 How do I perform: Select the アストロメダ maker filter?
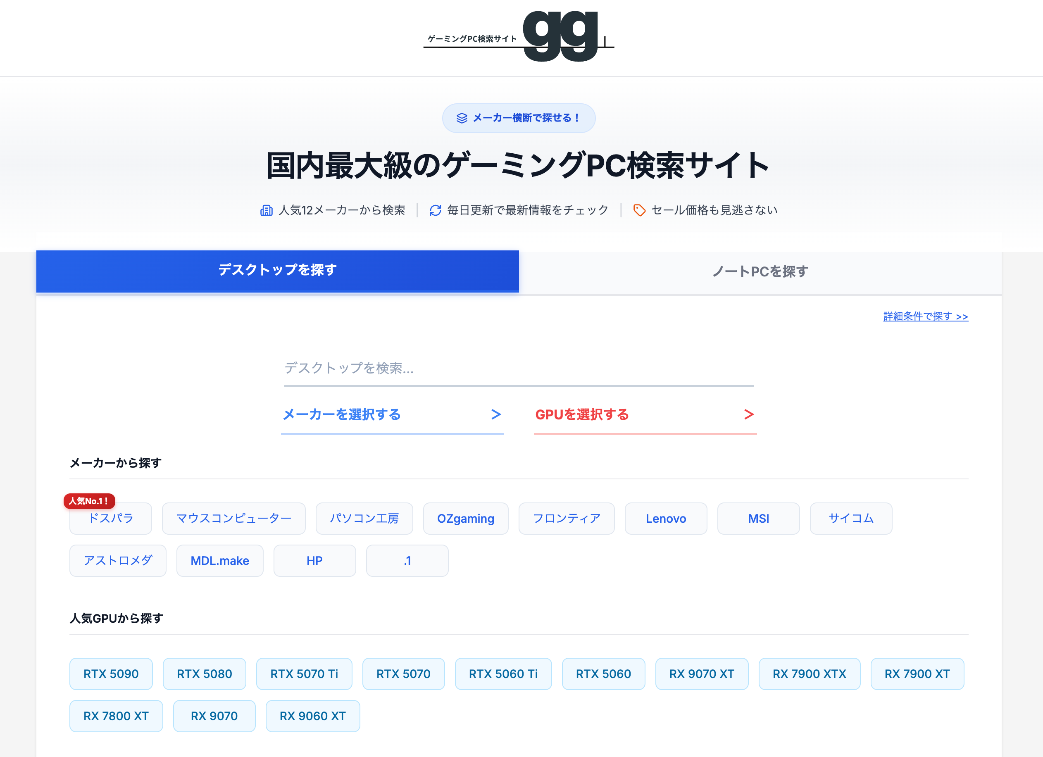point(118,561)
